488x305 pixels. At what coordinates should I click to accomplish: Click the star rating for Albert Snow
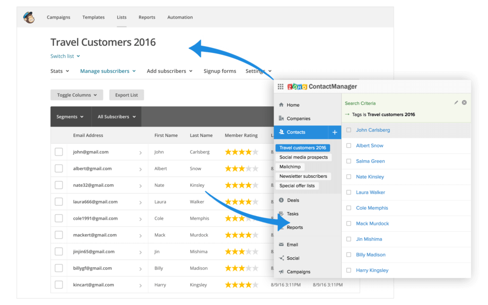coord(241,169)
